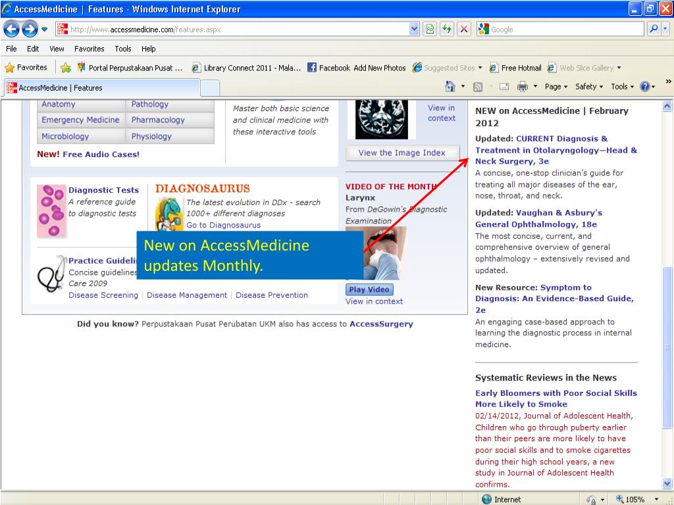Open Portal Perpustakaan Pusat bookmark
Image resolution: width=674 pixels, height=505 pixels.
click(x=130, y=68)
